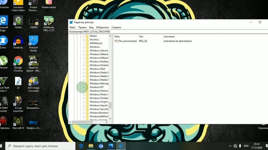Viewport: 268px width, 150px height.
Task: Select the Безымянн... desktop file
Action: tap(33, 104)
